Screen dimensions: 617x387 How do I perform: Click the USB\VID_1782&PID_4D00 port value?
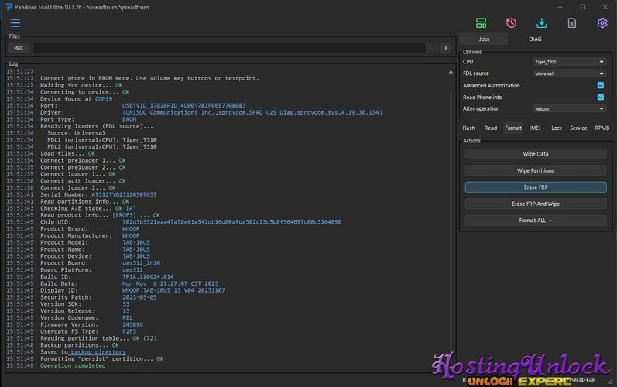click(183, 105)
